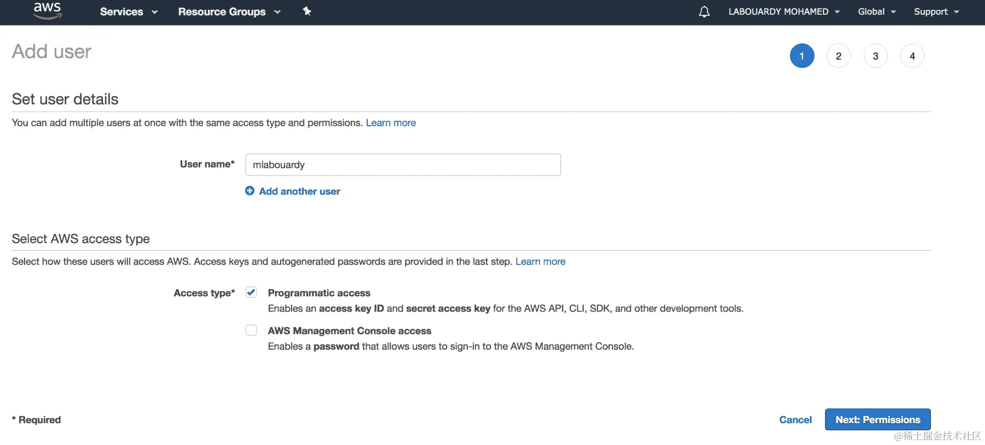Jump to wizard step 3 circle

(875, 56)
